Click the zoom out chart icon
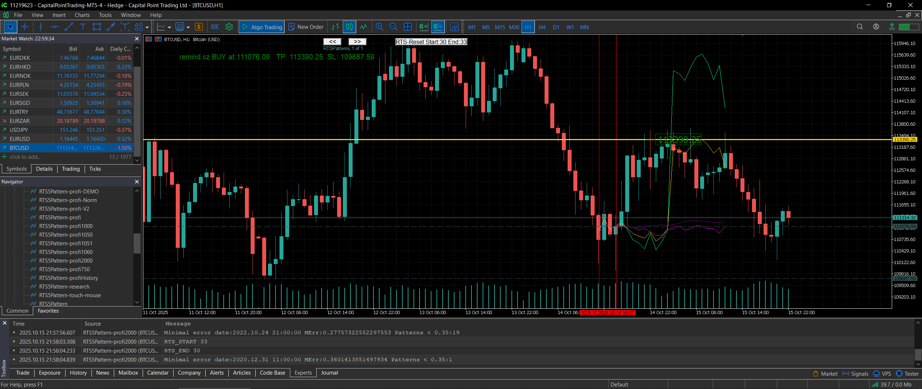 pyautogui.click(x=393, y=27)
